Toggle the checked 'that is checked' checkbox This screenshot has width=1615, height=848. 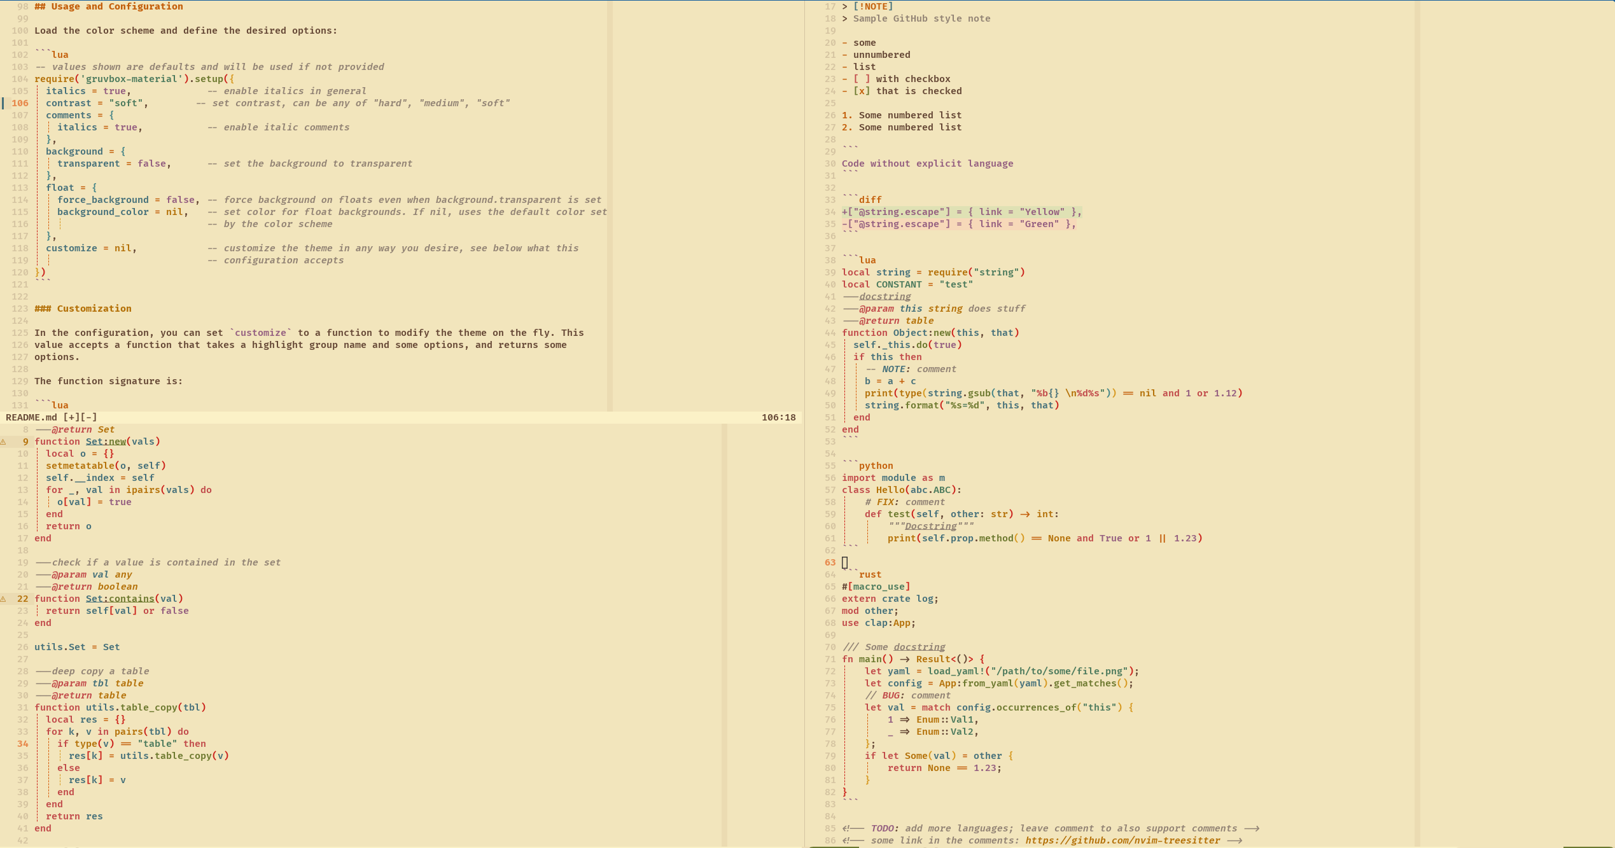tap(862, 91)
